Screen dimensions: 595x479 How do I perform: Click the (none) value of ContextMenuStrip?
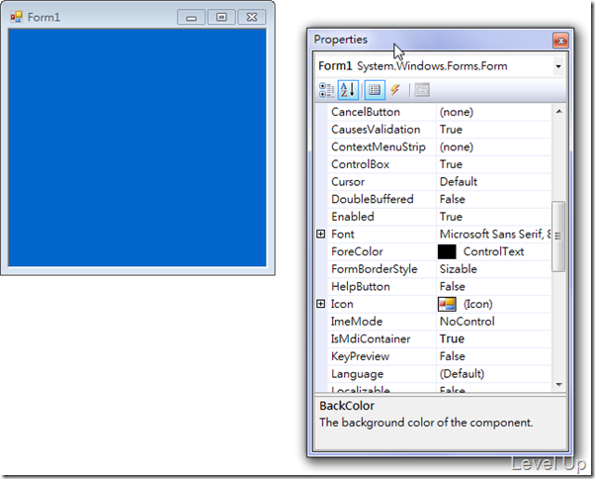point(457,147)
